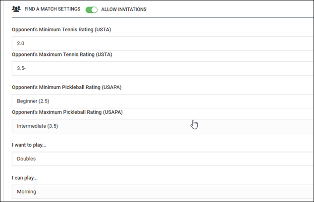Click the Opponent's Maximum Pickleball Rating (USAPA) label
Image resolution: width=314 pixels, height=202 pixels.
tap(67, 112)
